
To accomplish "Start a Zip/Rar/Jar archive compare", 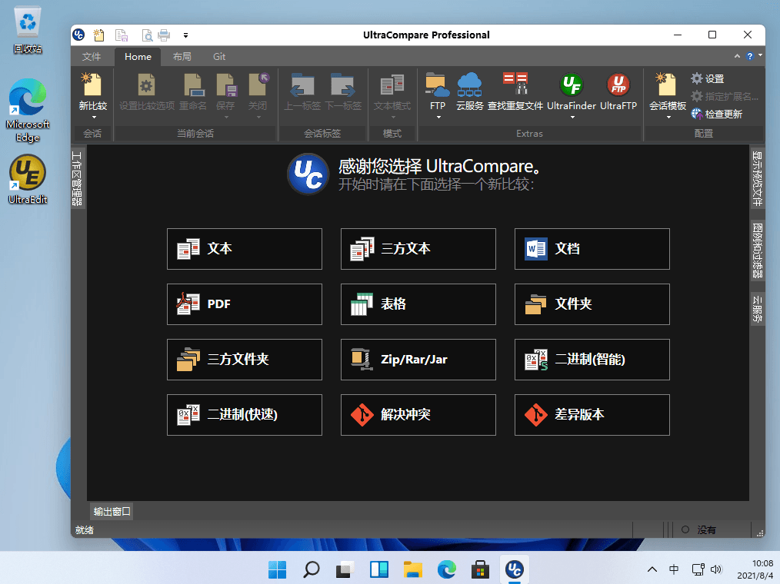I will click(x=418, y=360).
